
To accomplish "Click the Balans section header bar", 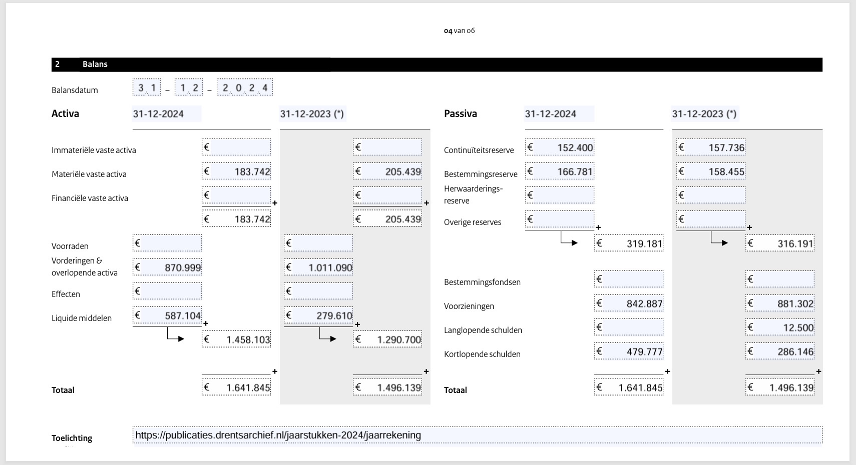I will tap(437, 64).
